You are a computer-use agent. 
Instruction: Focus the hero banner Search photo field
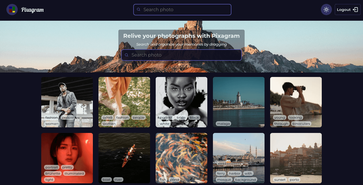click(x=185, y=55)
